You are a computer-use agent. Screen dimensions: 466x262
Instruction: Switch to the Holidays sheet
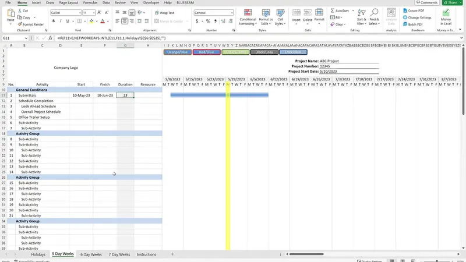pyautogui.click(x=38, y=254)
